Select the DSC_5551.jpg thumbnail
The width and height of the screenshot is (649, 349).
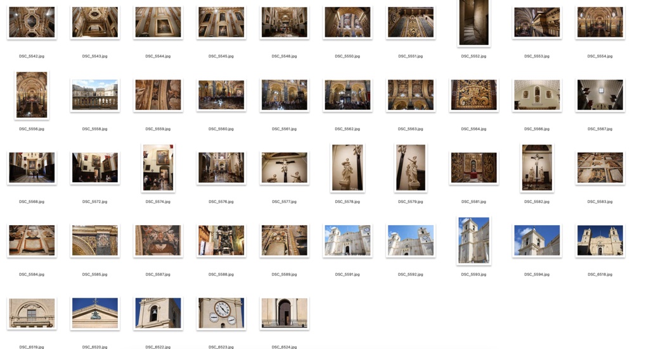[x=411, y=22]
